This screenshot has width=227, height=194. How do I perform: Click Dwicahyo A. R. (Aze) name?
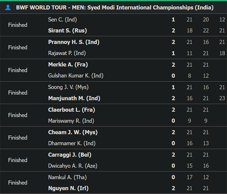pyautogui.click(x=73, y=166)
